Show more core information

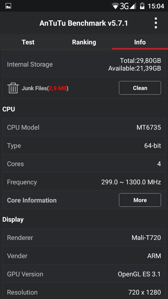click(140, 200)
